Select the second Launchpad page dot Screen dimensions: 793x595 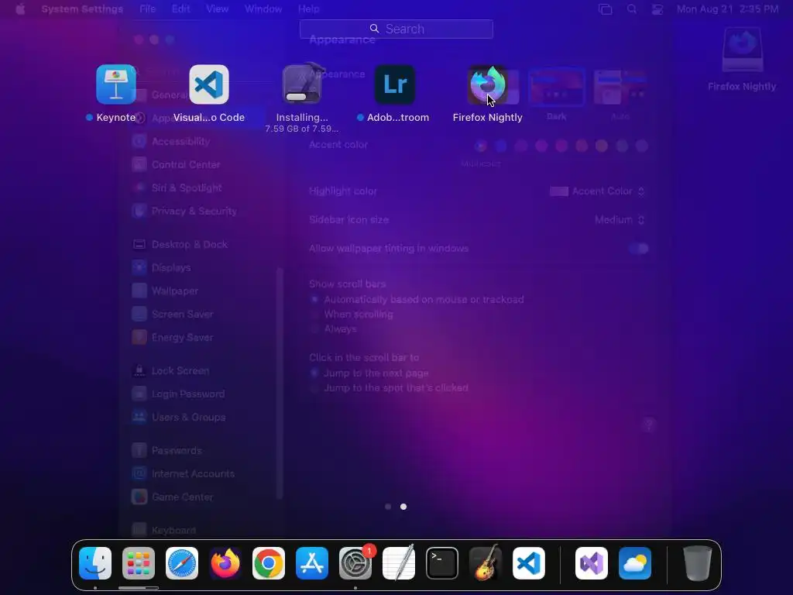[x=403, y=507]
